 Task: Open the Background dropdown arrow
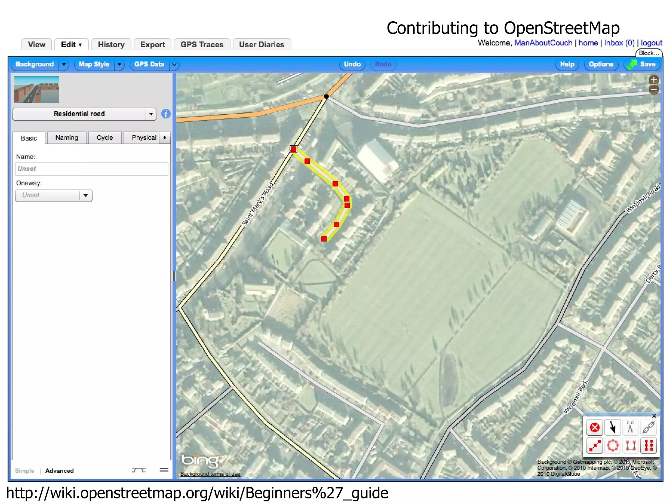64,64
